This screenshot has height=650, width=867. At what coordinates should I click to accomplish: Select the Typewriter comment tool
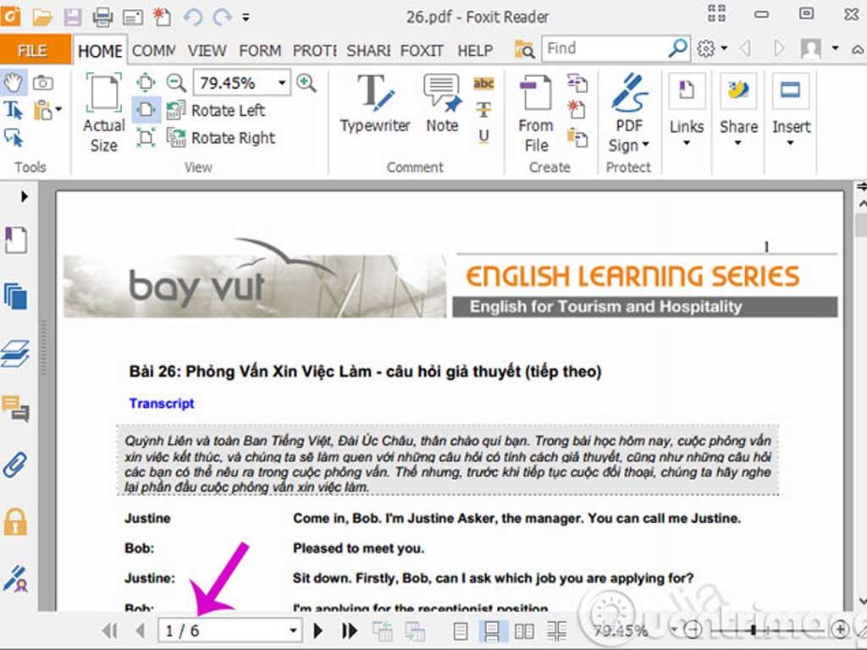374,105
